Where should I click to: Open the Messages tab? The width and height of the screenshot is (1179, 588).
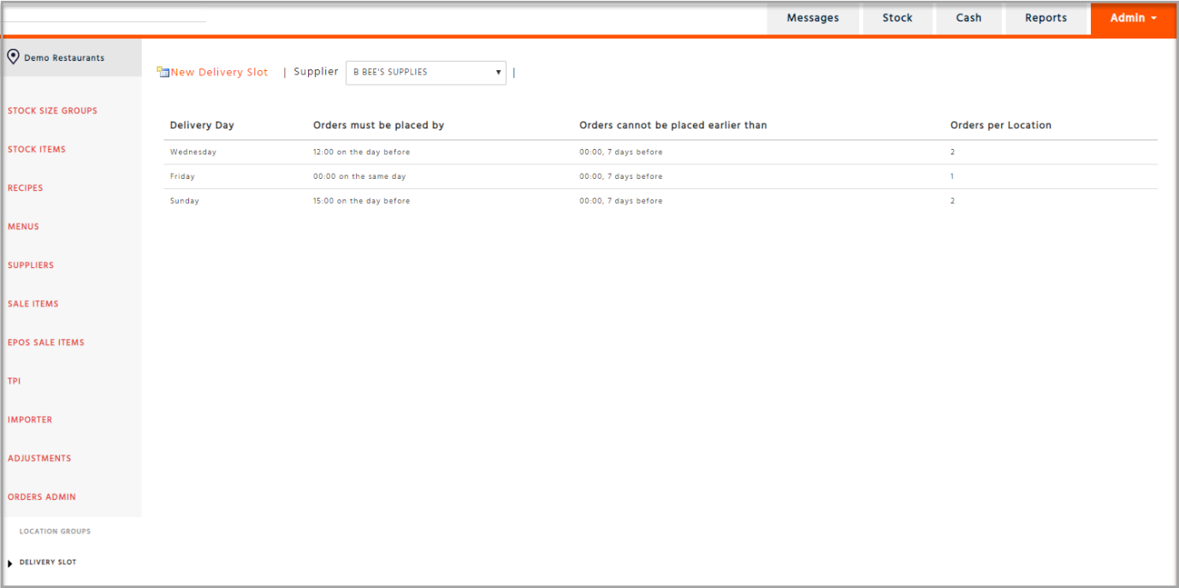[x=813, y=18]
